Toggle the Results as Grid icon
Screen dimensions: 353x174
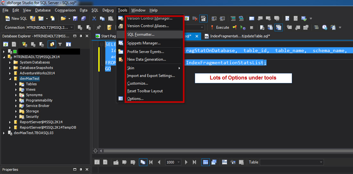point(278,27)
